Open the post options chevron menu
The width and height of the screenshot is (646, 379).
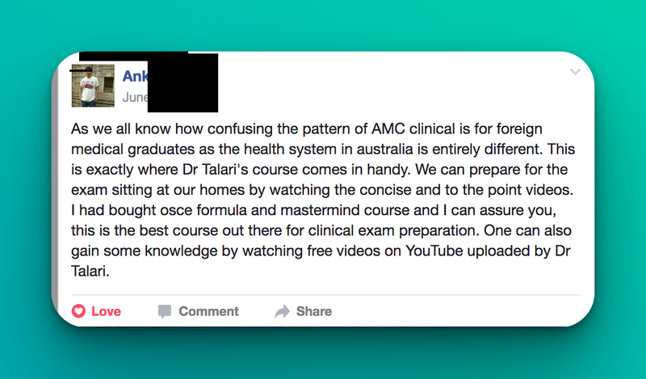point(575,72)
